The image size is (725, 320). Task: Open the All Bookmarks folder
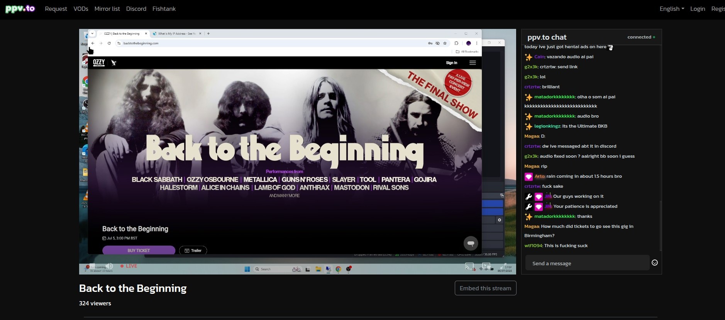point(467,52)
